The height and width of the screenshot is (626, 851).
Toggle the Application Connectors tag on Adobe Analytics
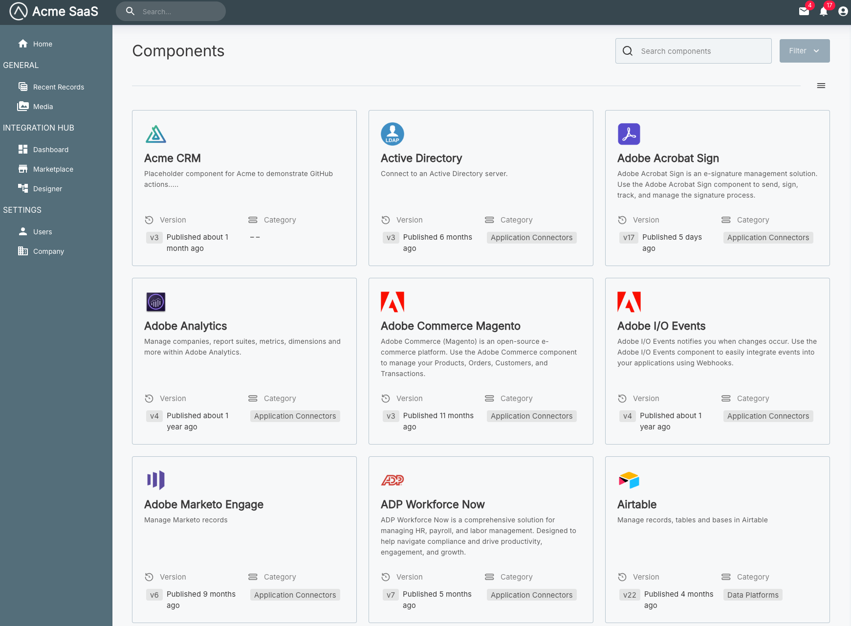click(x=295, y=416)
